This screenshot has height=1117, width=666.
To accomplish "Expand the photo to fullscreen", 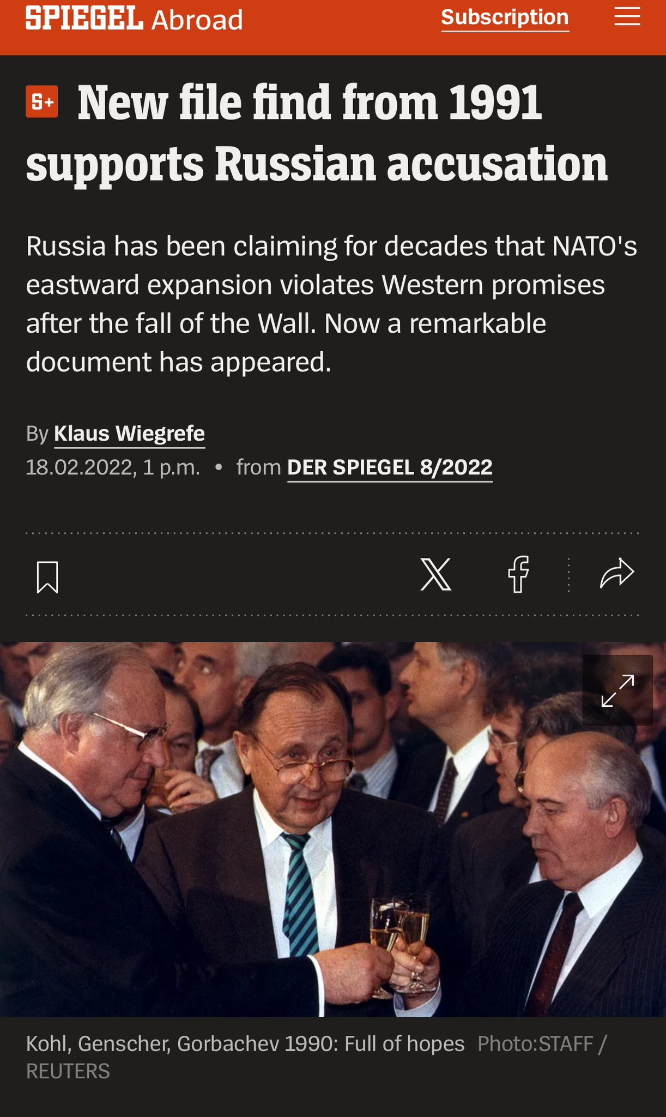I will point(617,690).
